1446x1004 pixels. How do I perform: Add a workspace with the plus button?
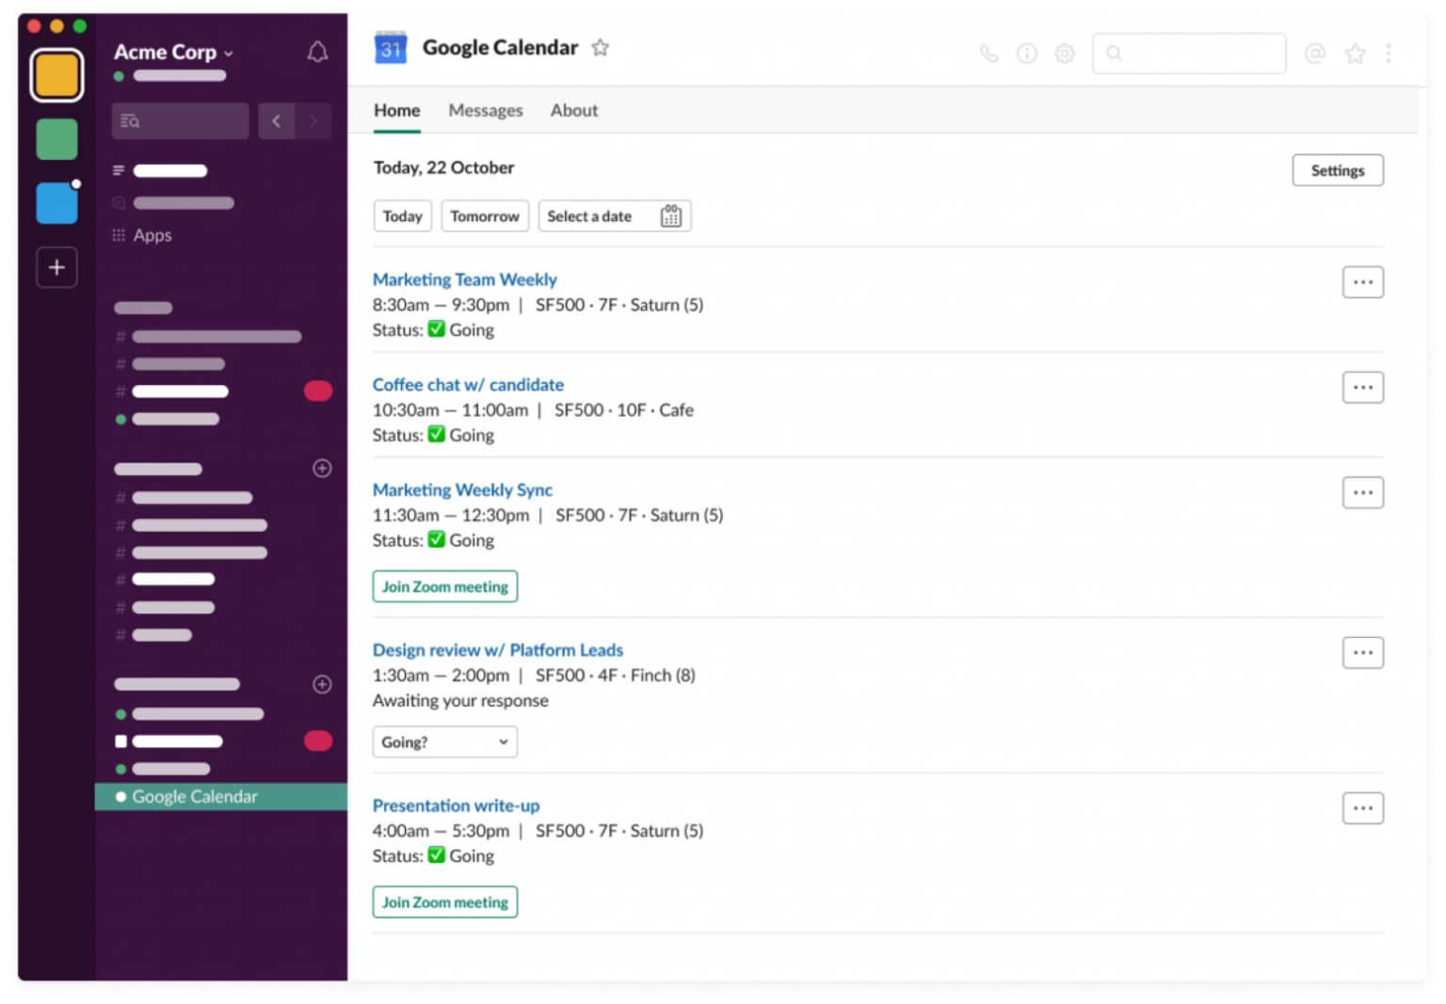[56, 267]
